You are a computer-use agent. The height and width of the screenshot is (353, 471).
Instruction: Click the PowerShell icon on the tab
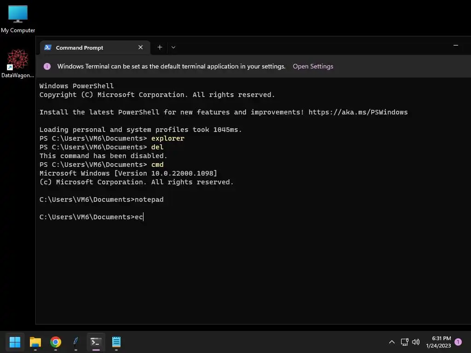(x=48, y=47)
